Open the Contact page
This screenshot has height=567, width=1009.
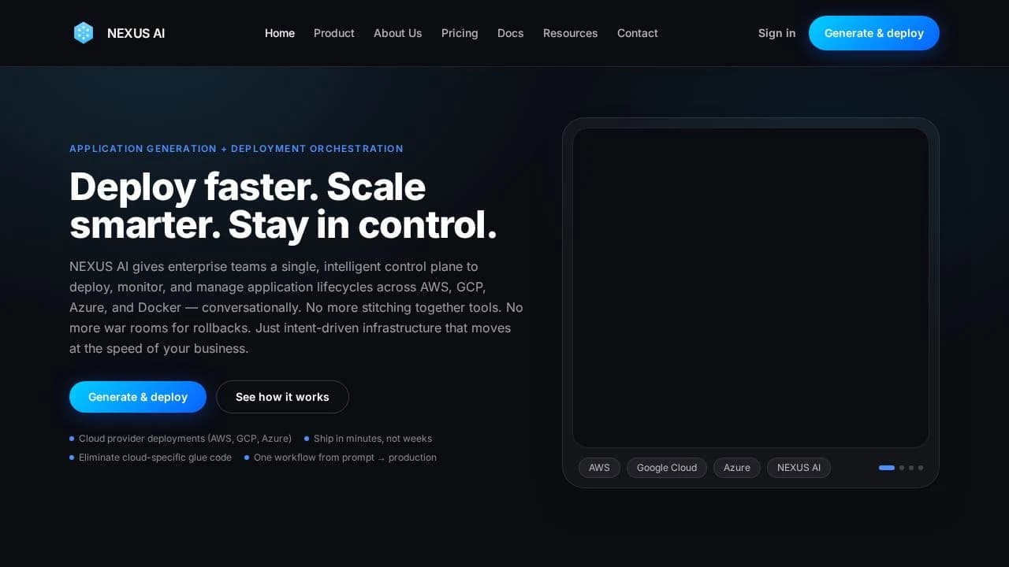tap(637, 33)
